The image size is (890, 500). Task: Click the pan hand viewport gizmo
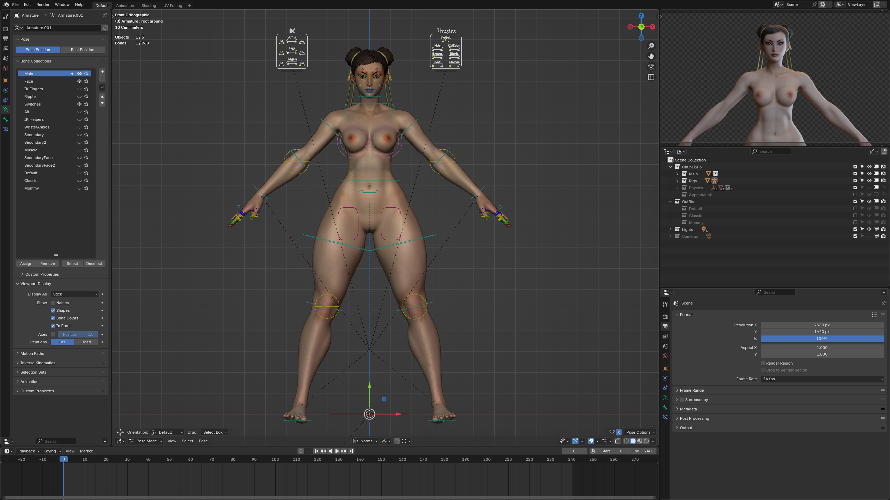tap(651, 56)
